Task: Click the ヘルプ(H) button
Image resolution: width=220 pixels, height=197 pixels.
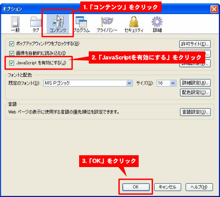Action: click(x=199, y=187)
